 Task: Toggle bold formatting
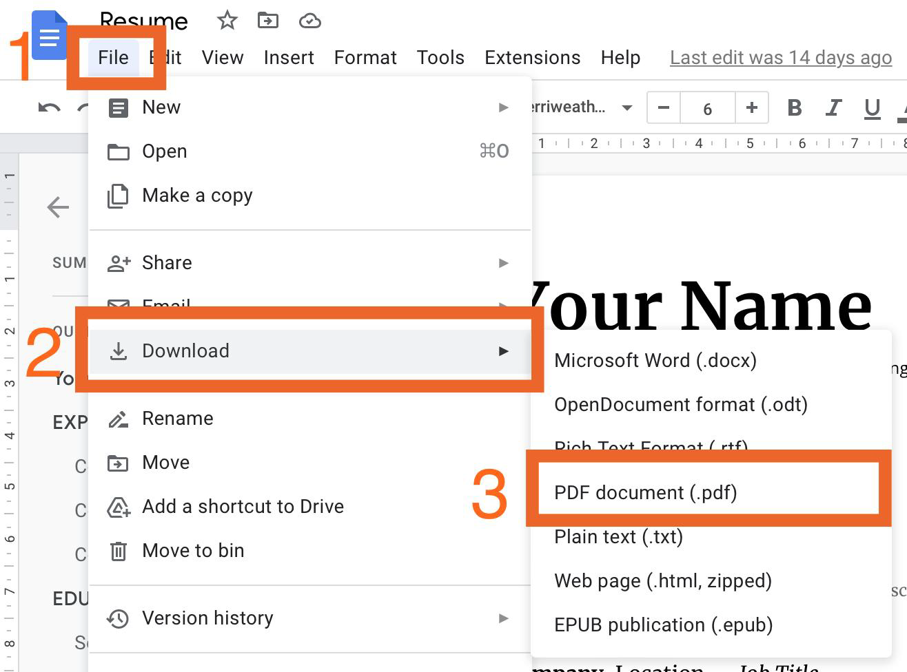pos(795,107)
